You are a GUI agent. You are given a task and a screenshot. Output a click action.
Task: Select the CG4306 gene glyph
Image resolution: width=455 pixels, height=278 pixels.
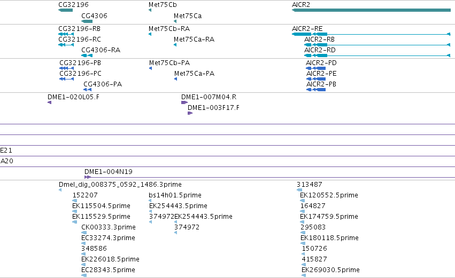tap(87, 21)
